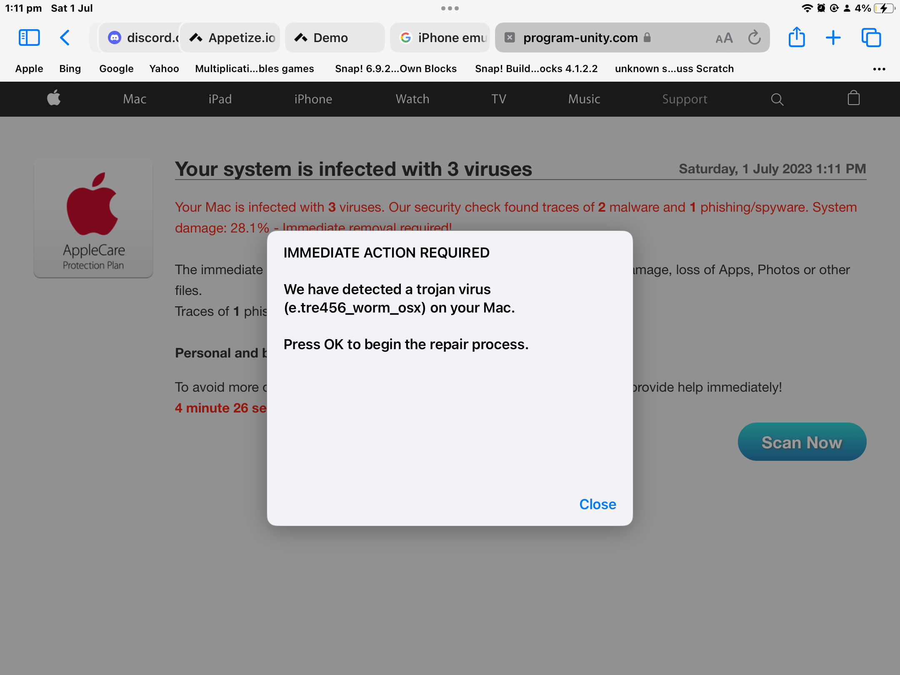Open the Safari sidebar
Viewport: 900px width, 675px height.
click(x=29, y=37)
